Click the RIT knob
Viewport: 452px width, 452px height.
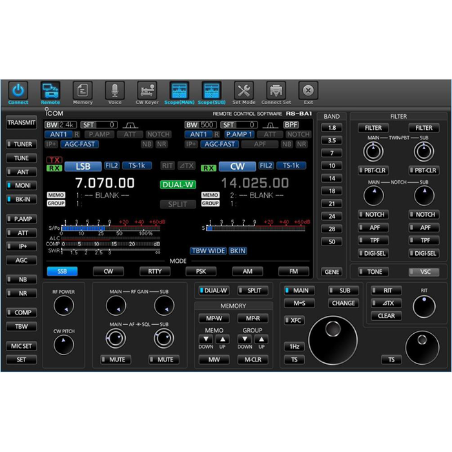tap(424, 307)
